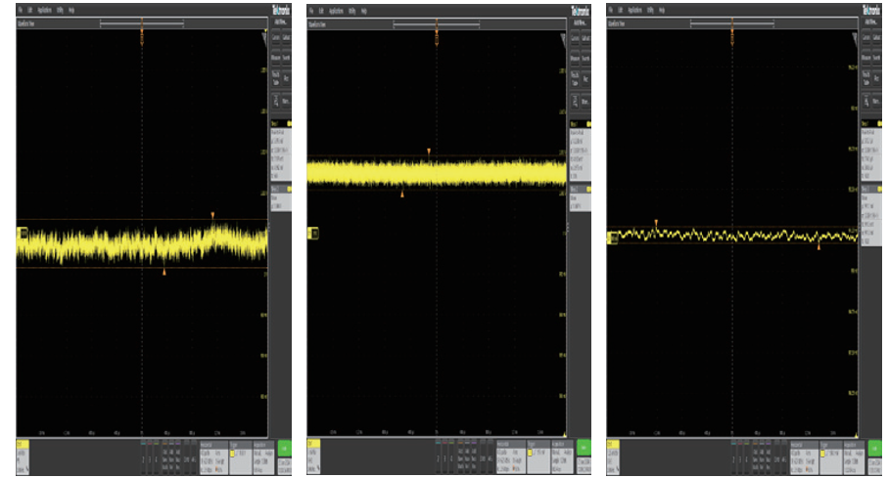
Task: Open Horizontal settings badge in left oscilloscope
Action: [211, 456]
